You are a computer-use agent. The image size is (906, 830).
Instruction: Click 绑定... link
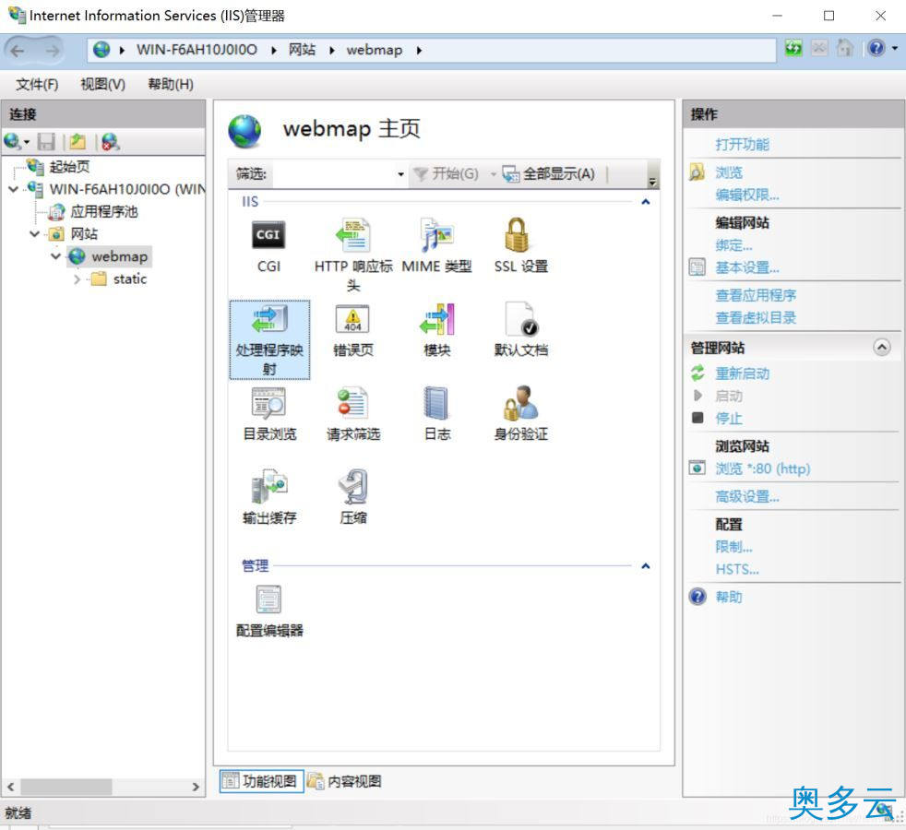(x=733, y=245)
